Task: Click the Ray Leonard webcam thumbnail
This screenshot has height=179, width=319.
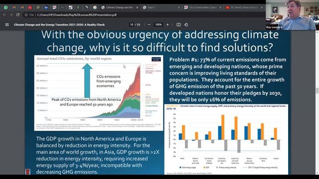Action: click(292, 15)
